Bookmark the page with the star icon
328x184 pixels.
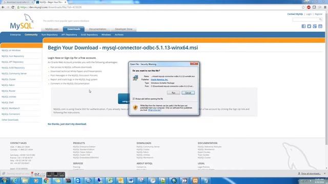coord(303,7)
